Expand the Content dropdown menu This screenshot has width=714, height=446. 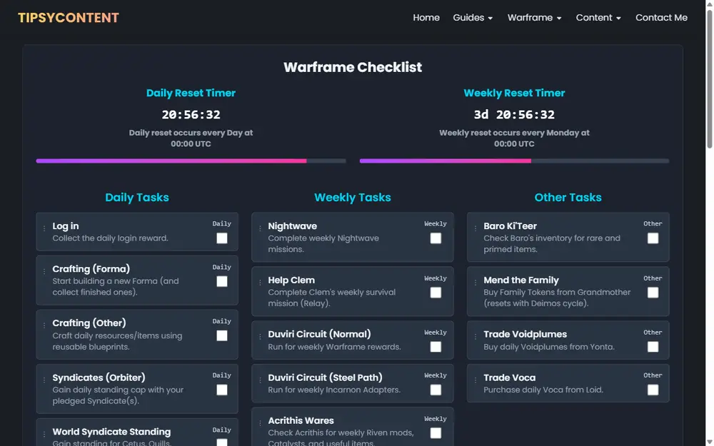(598, 18)
